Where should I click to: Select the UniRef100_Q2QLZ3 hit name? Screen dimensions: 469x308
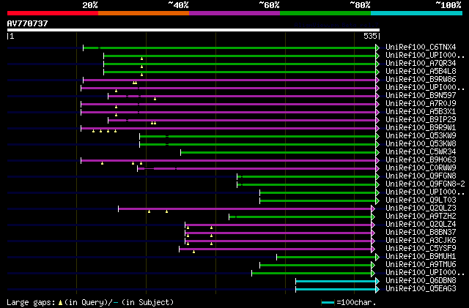(x=421, y=209)
